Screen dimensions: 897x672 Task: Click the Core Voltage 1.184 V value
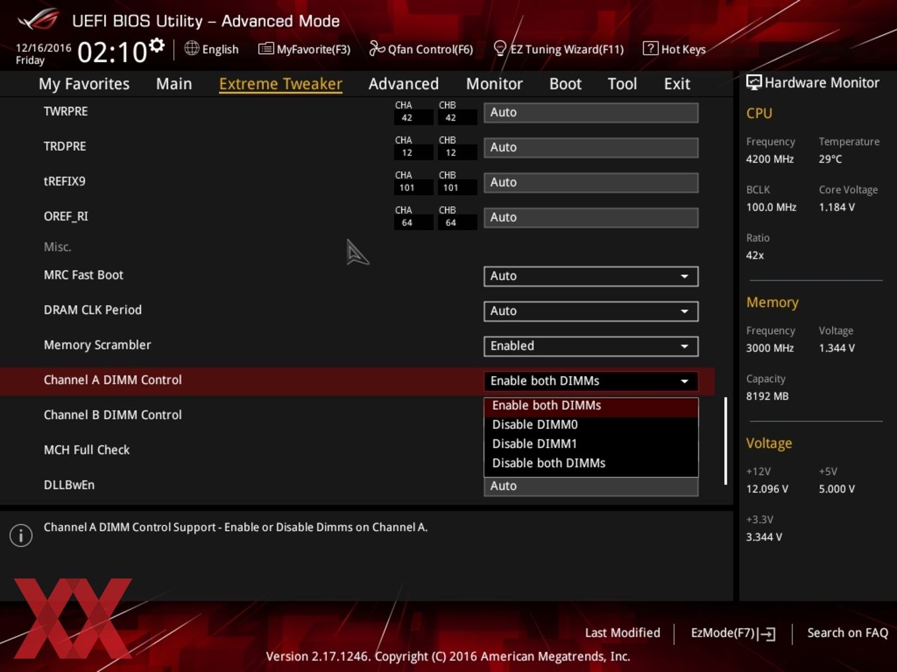pos(837,207)
